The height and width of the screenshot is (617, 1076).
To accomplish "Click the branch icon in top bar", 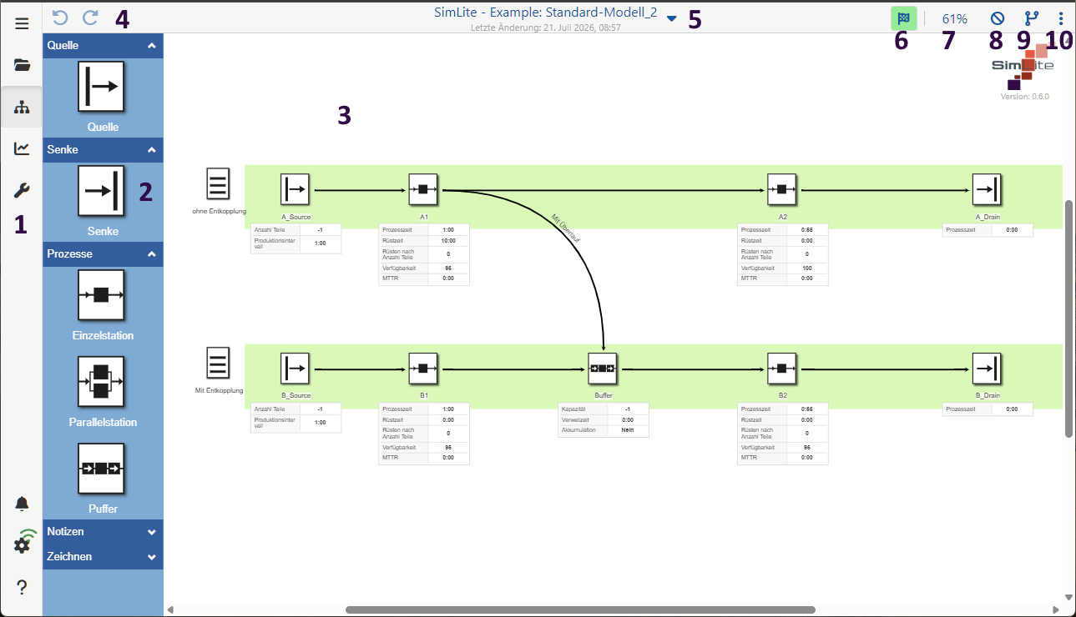I will pyautogui.click(x=1031, y=18).
